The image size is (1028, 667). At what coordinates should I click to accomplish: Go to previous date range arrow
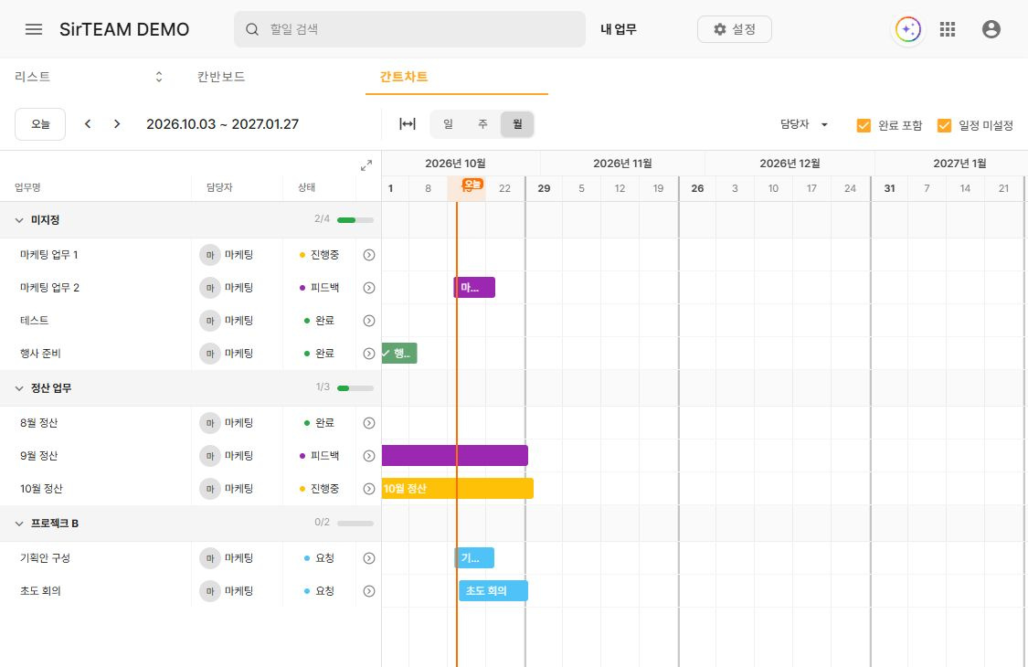88,124
